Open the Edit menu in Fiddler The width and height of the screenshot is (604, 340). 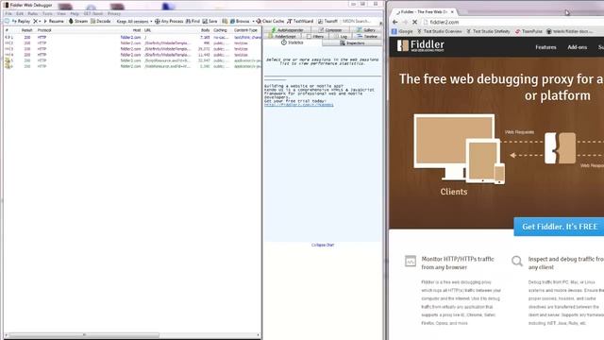20,13
